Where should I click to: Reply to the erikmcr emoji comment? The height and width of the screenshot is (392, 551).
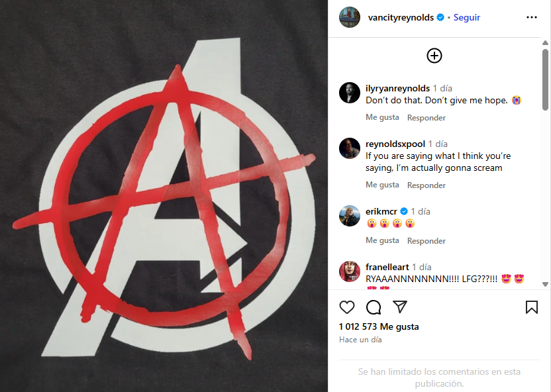[426, 241]
